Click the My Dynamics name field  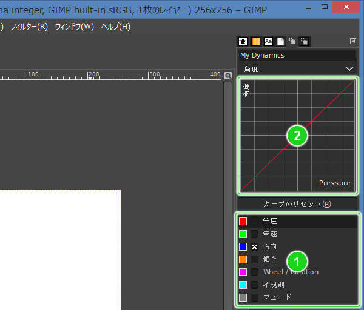297,55
